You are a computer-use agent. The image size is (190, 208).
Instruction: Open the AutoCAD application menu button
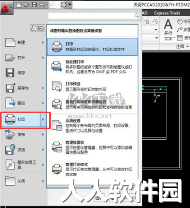tap(7, 8)
